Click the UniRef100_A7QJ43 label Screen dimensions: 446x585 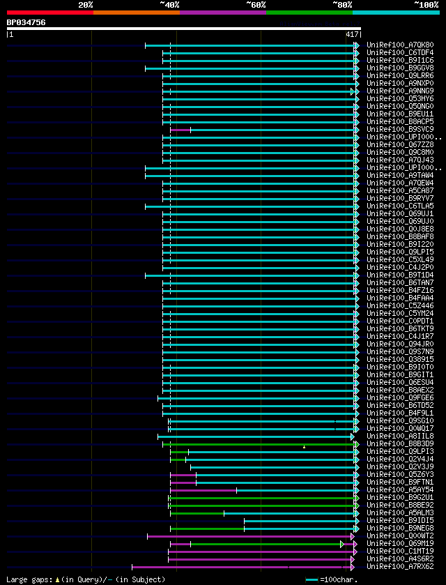click(x=400, y=160)
